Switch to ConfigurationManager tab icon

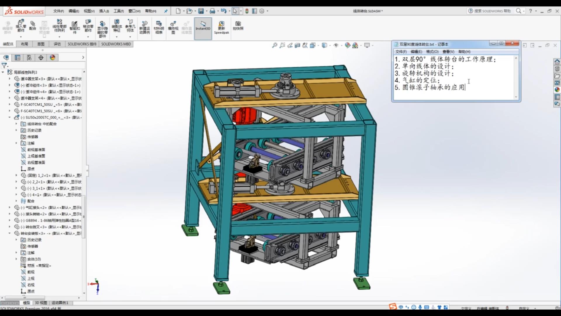(29, 58)
